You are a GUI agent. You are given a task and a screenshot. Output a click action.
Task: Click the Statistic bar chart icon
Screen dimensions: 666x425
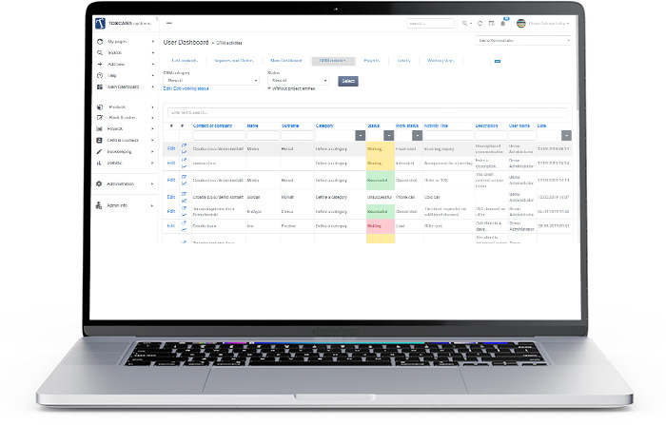pyautogui.click(x=100, y=163)
